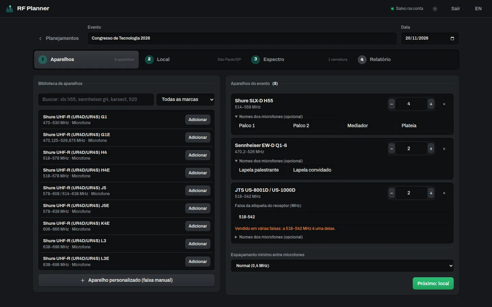This screenshot has height=307, width=492.
Task: Increase Sennheiser EW-D Q1-6 quantity with plus
Action: (x=431, y=149)
